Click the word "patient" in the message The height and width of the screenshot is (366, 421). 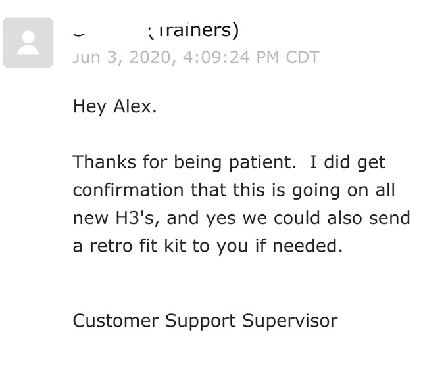tap(260, 163)
